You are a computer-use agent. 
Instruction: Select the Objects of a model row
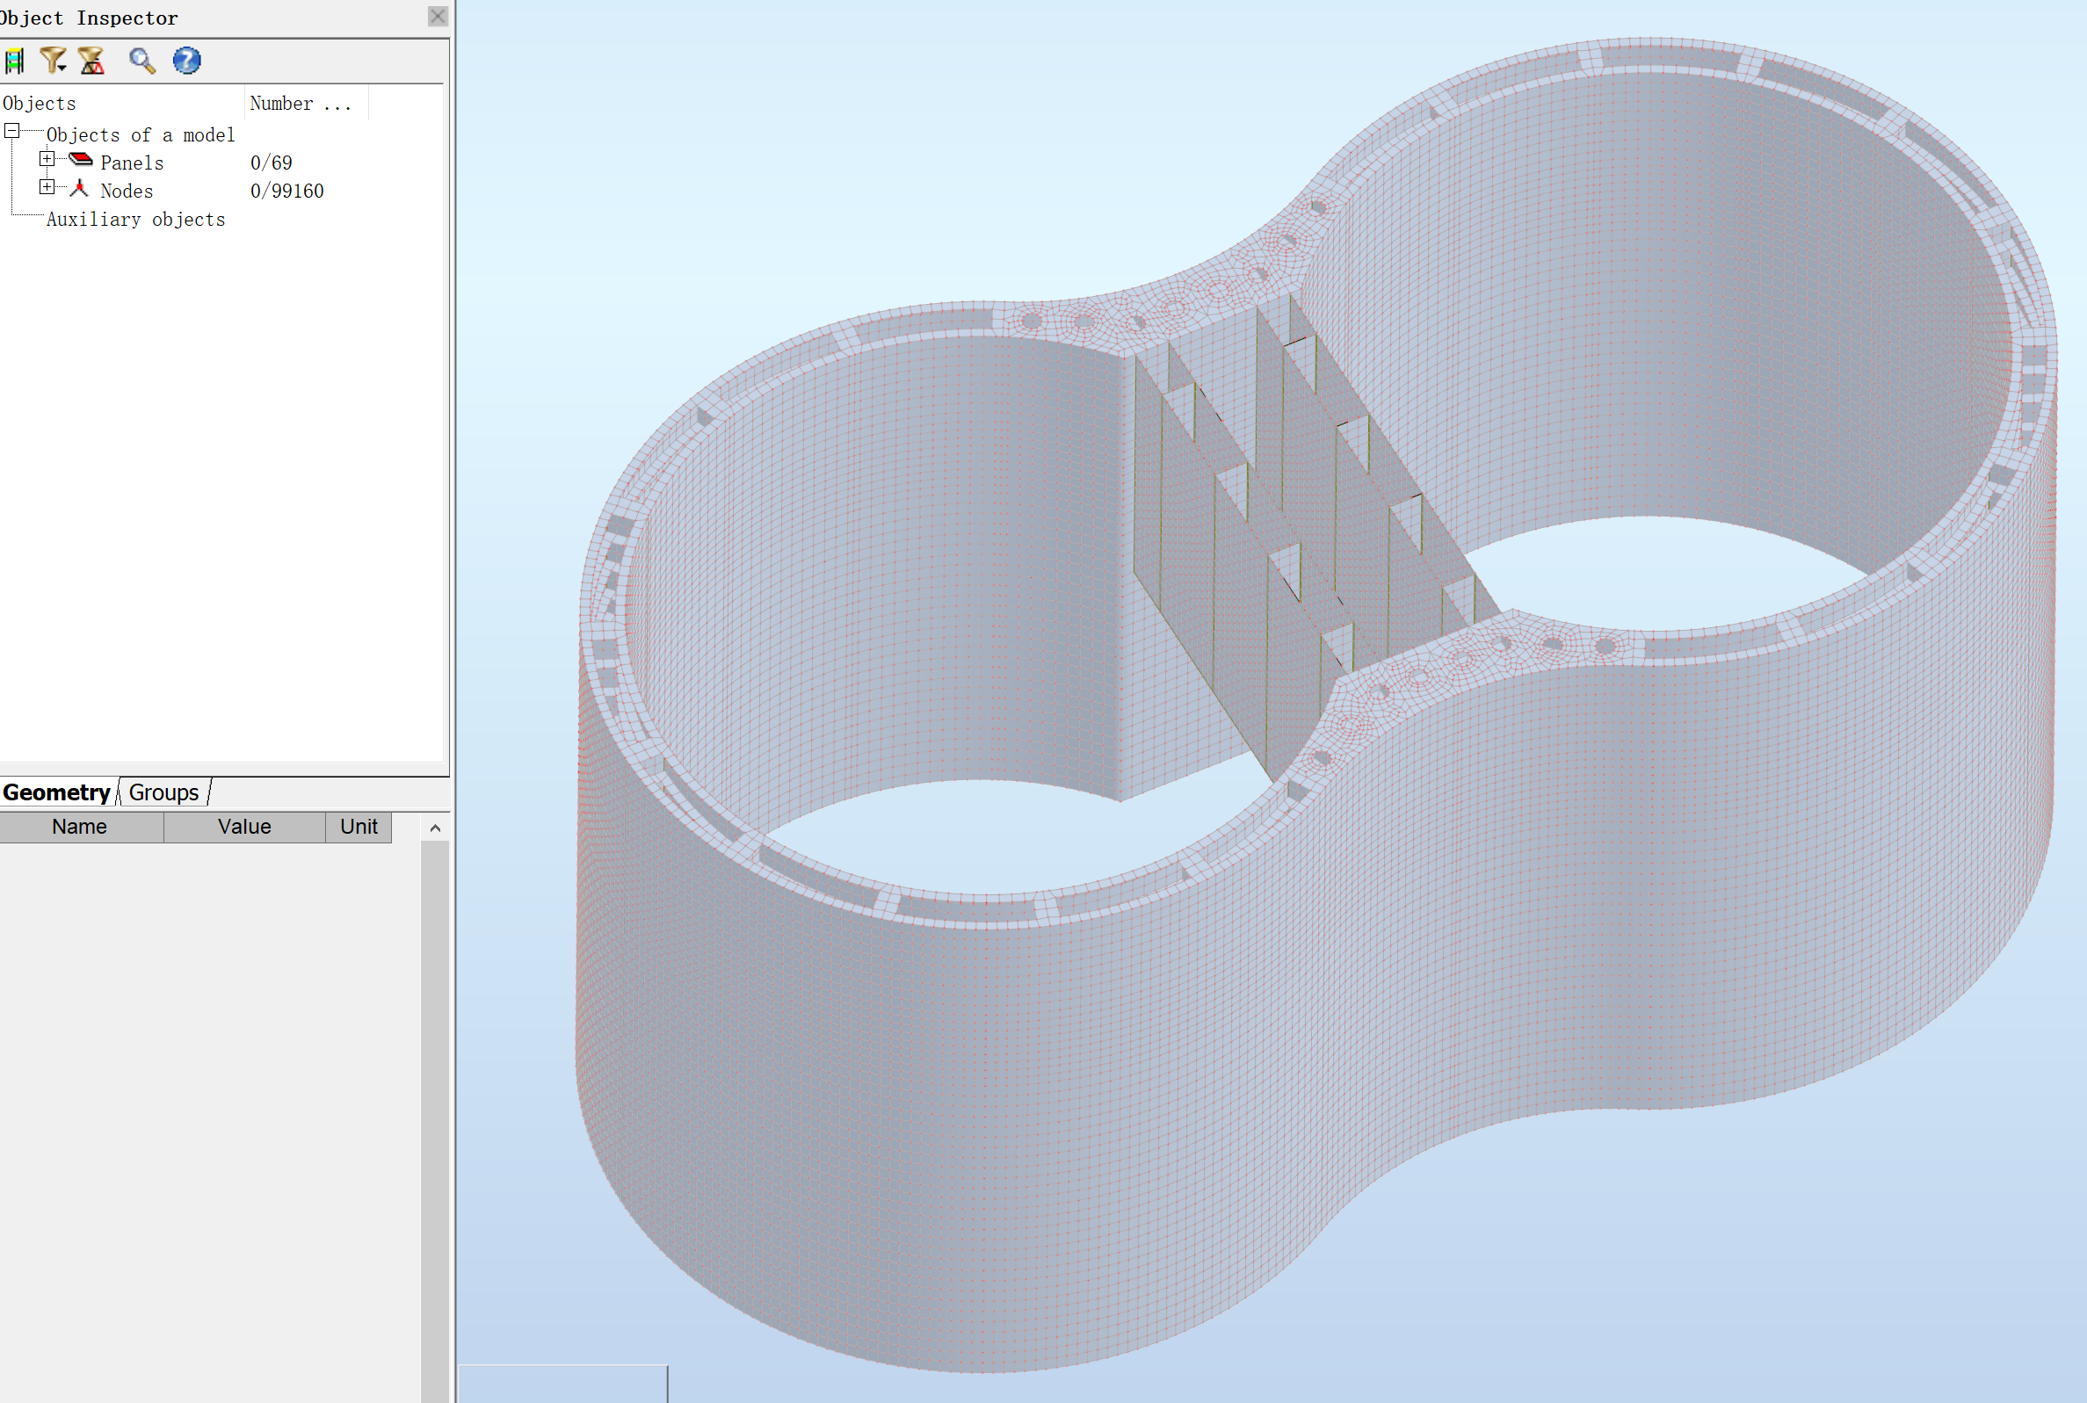point(140,134)
